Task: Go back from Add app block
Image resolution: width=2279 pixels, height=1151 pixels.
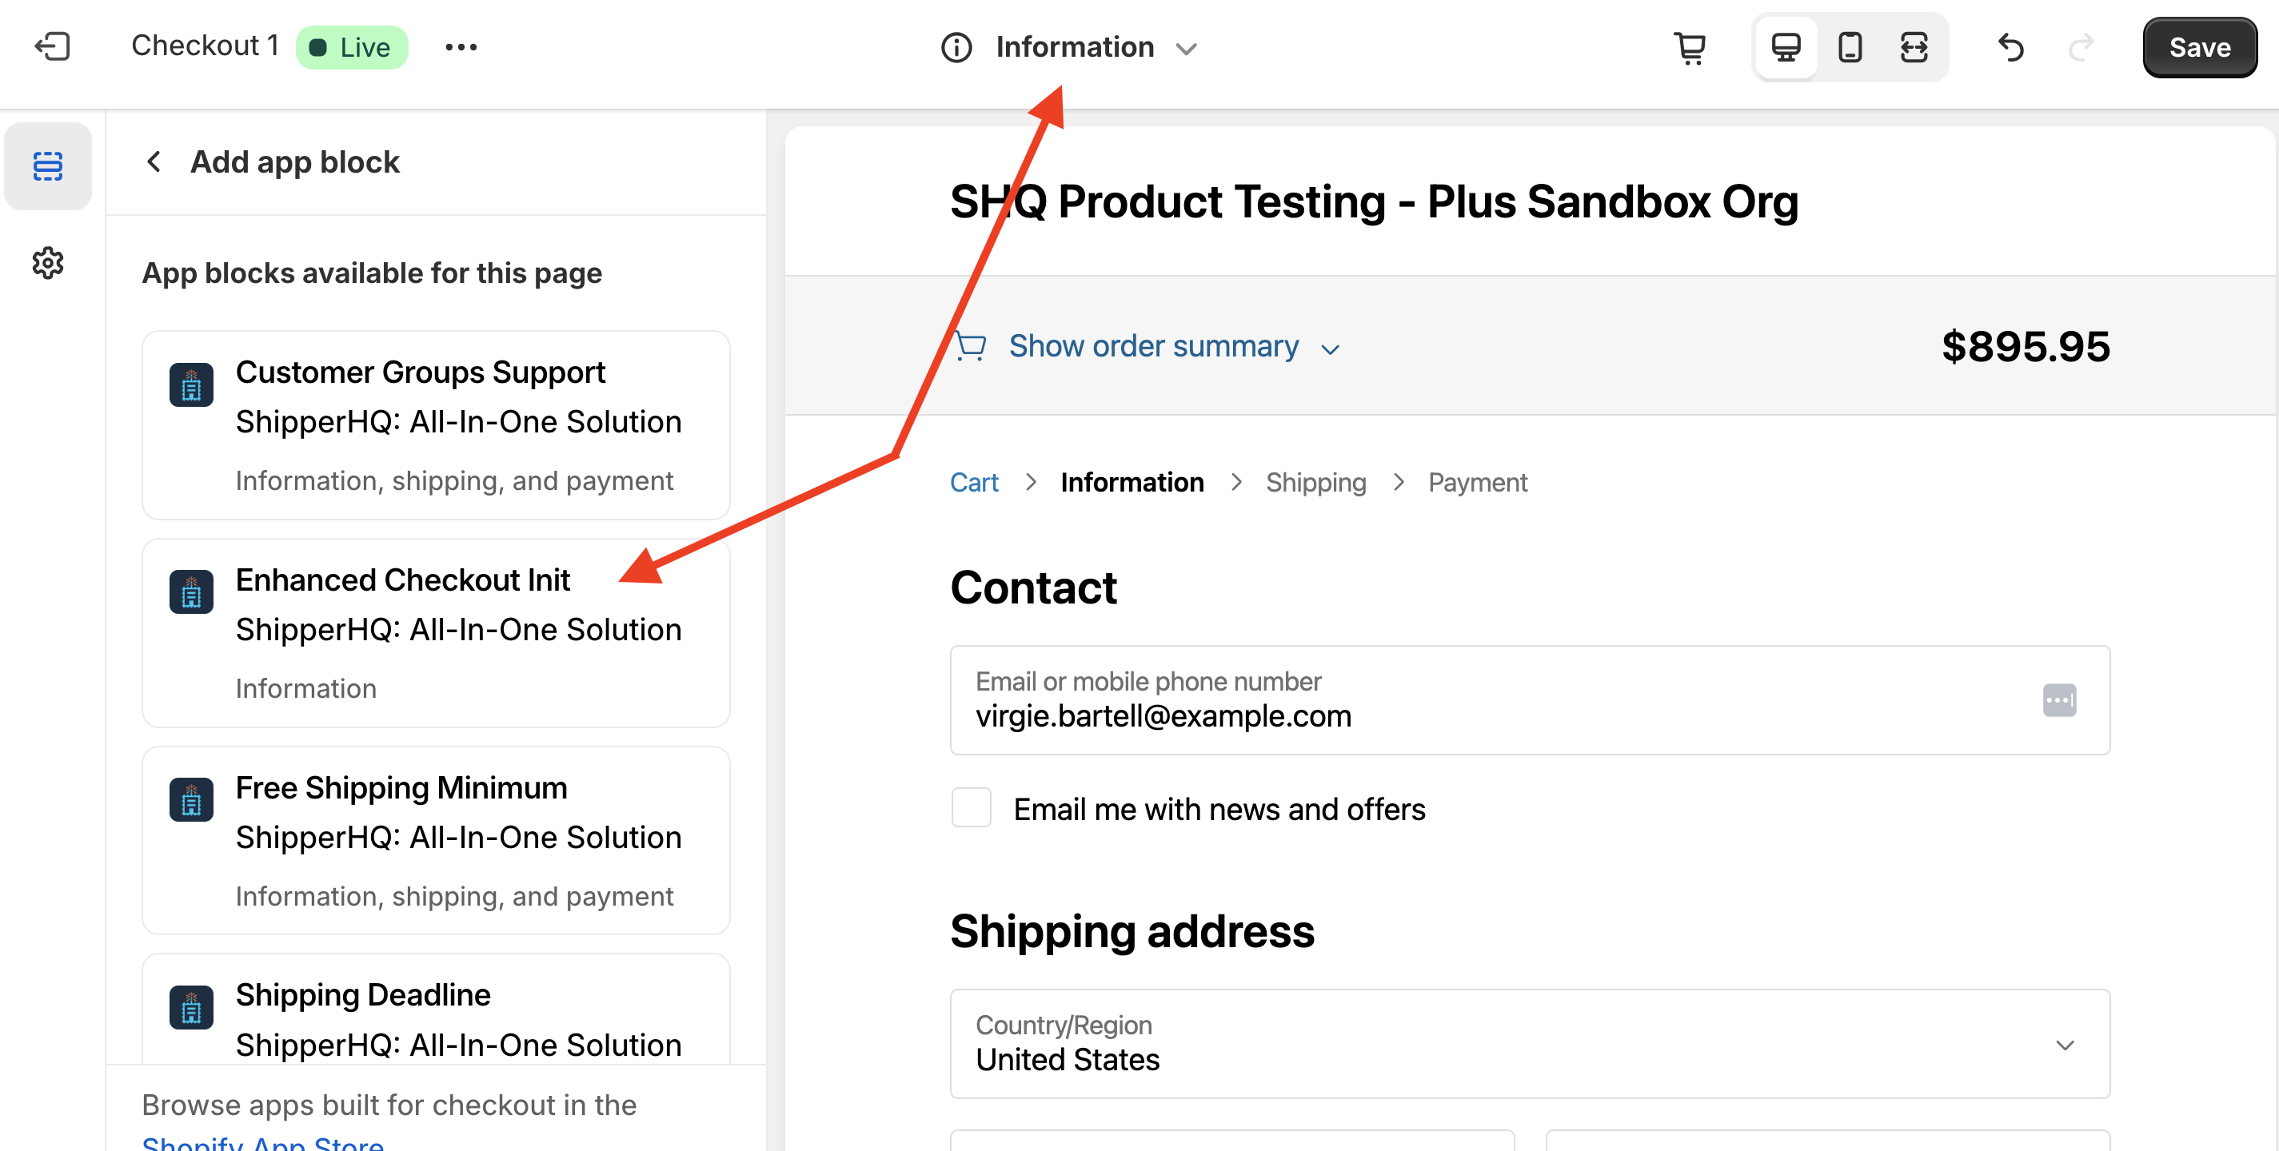Action: click(x=154, y=161)
